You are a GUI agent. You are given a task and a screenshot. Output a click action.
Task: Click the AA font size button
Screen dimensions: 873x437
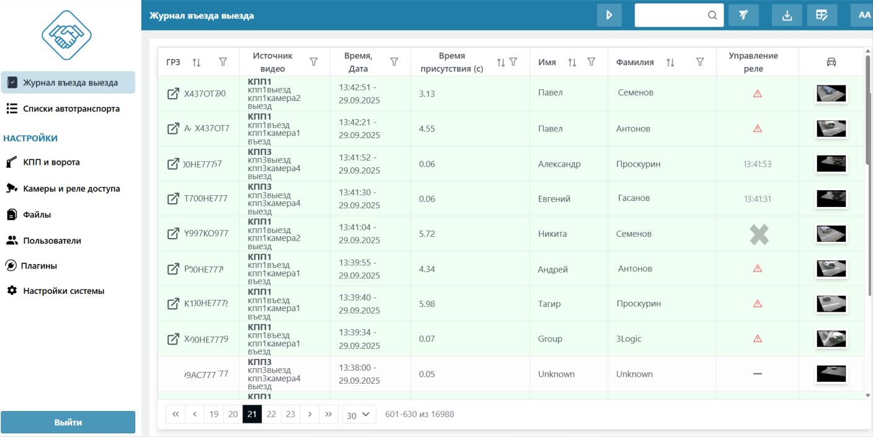click(864, 15)
